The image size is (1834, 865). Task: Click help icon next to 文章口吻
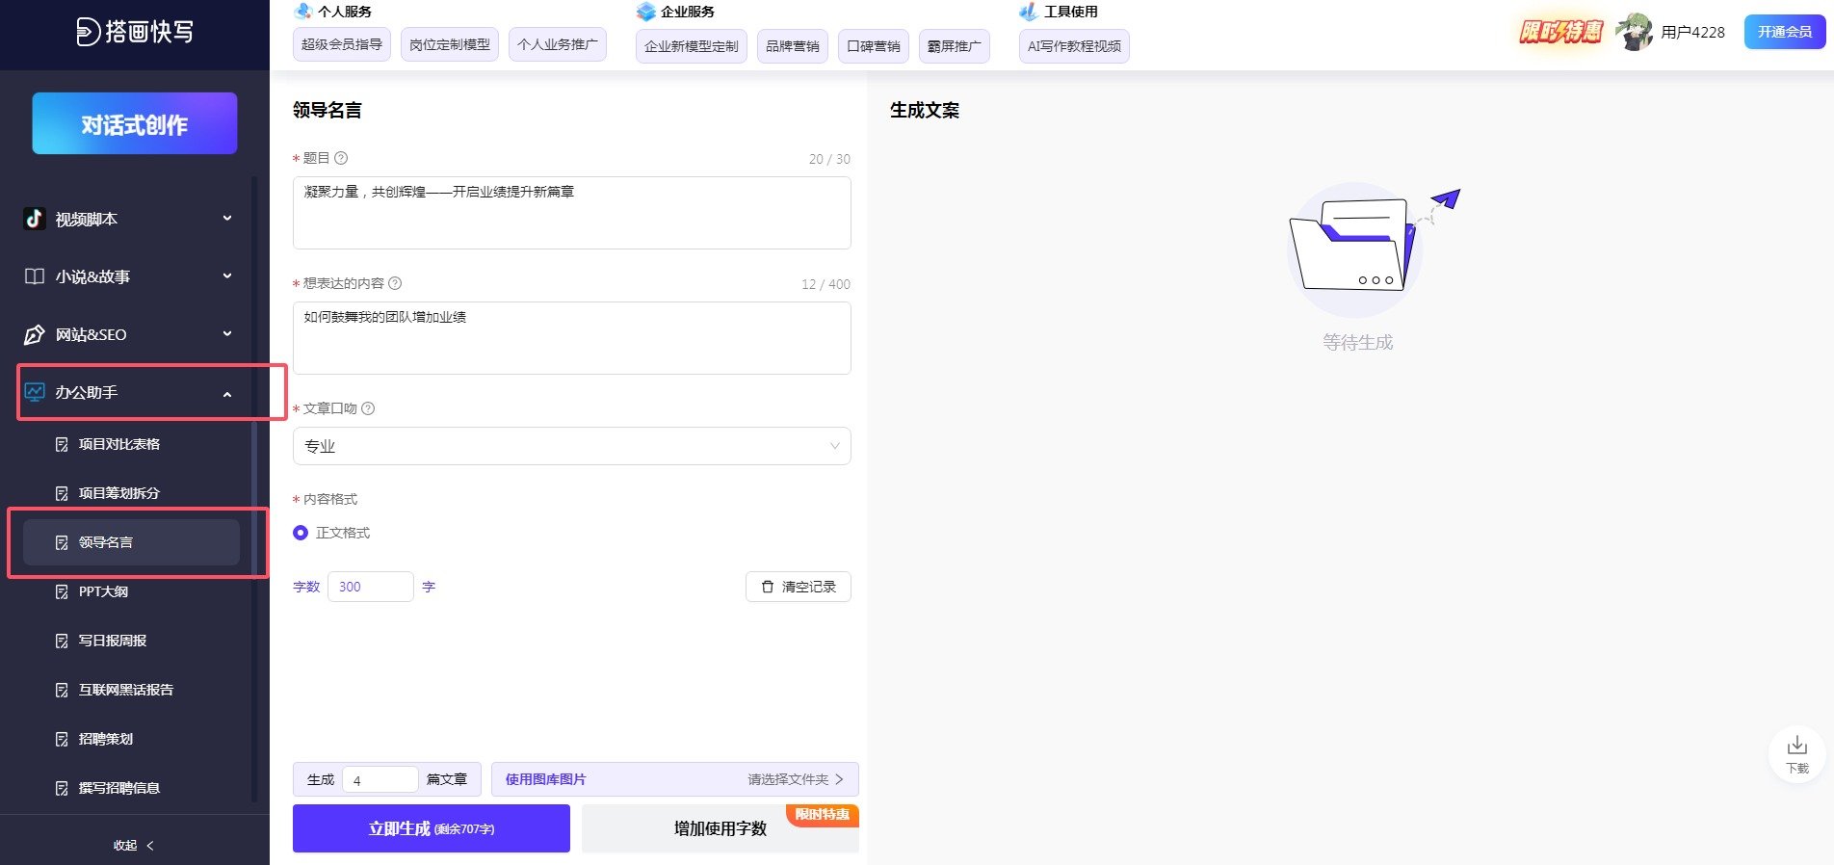(x=368, y=408)
